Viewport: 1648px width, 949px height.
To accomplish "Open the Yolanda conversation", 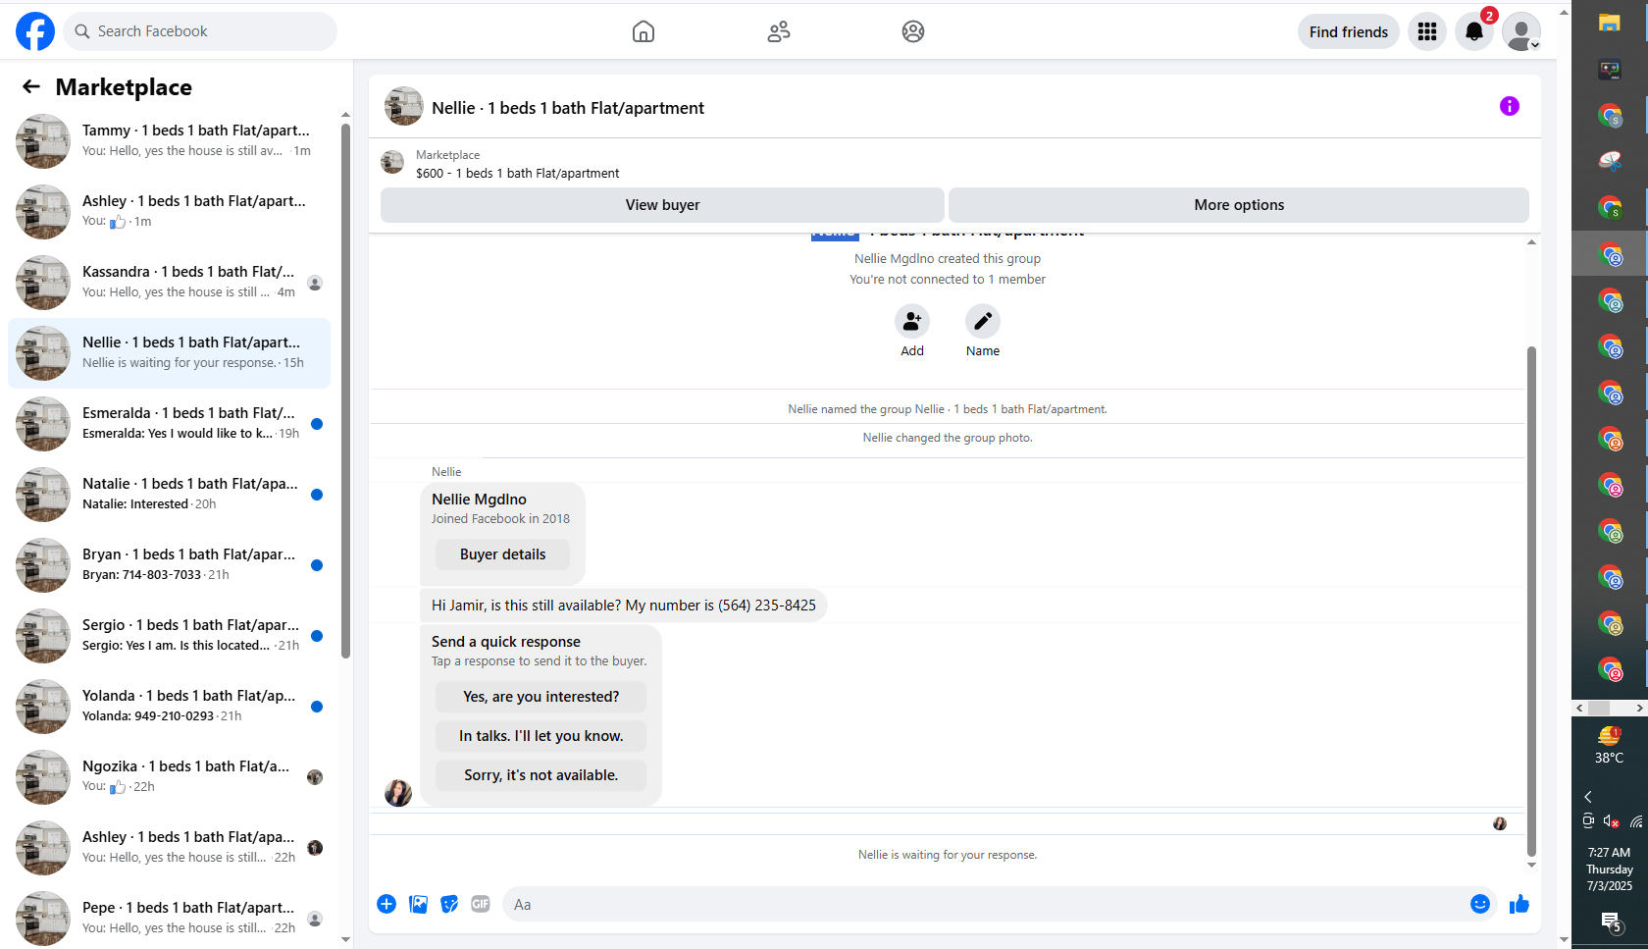I will point(169,707).
